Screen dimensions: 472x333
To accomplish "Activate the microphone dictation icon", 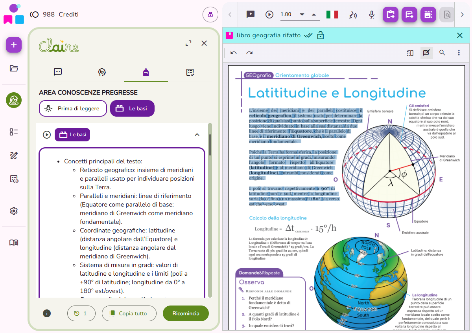I will [372, 15].
